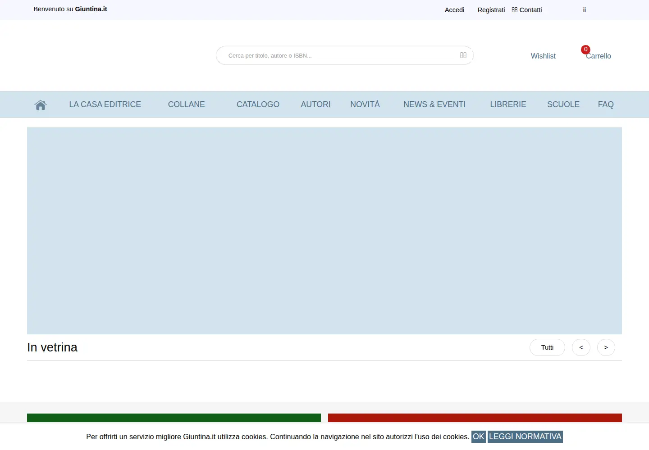Open LEGGI NORMATIVA cookie policy
Screen dimensions: 649x450
(525, 436)
